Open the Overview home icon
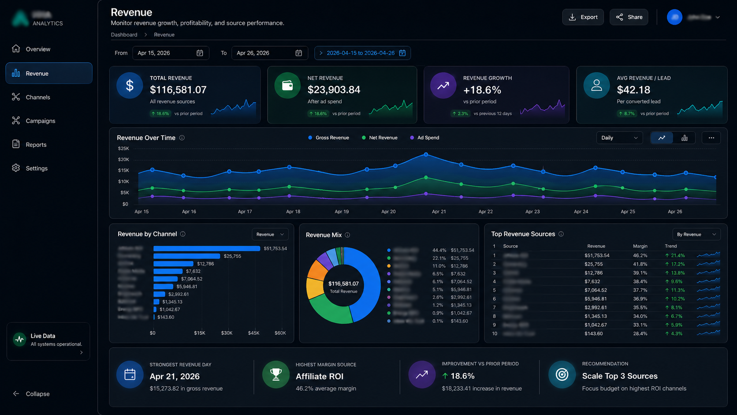The height and width of the screenshot is (415, 737). pos(16,49)
